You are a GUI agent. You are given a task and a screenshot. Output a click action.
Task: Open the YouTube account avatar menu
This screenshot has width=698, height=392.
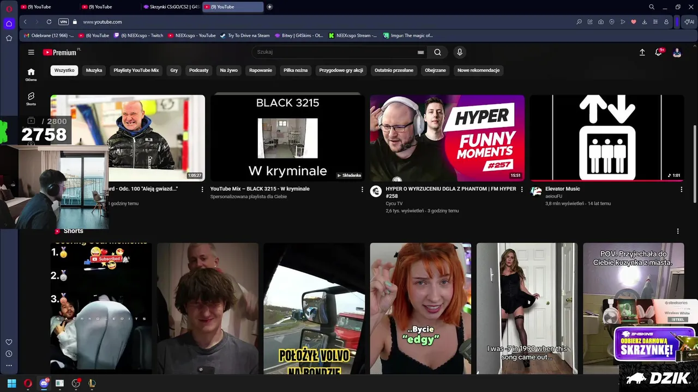pyautogui.click(x=677, y=52)
